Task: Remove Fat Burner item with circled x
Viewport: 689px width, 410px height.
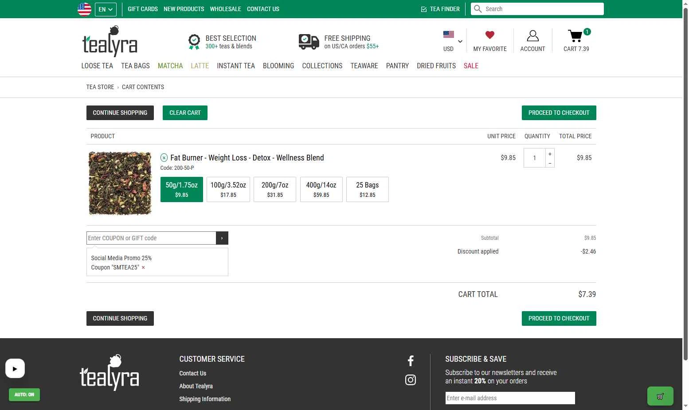Action: [164, 157]
